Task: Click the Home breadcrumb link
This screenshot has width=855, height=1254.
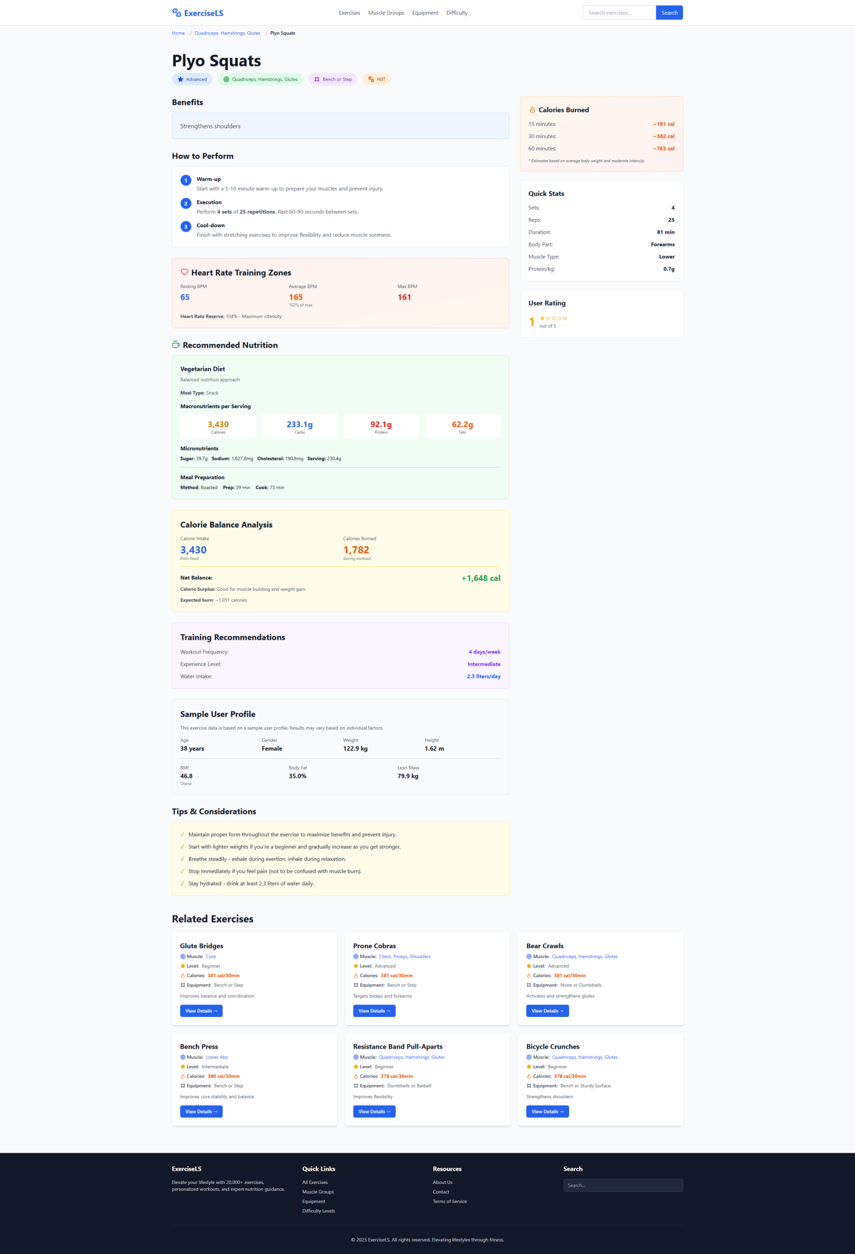Action: click(x=178, y=33)
